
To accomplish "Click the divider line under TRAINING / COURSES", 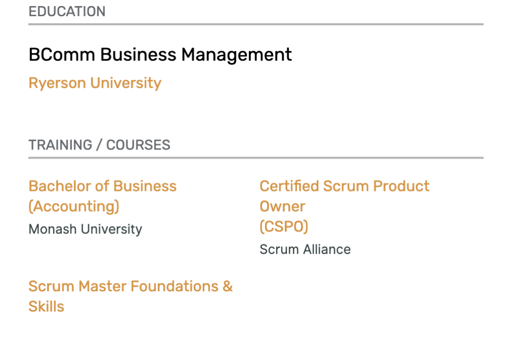I will (x=256, y=158).
